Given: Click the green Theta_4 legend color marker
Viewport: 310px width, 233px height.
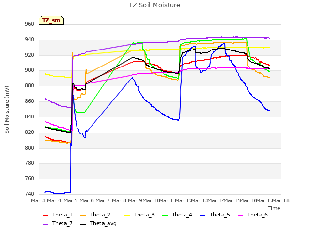Looking at the screenshot, I should pyautogui.click(x=165, y=216).
